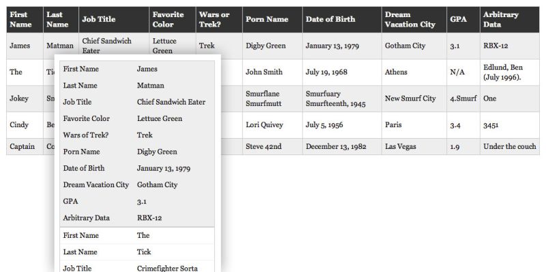Click Lettuce Green in the stacked card
This screenshot has width=546, height=272.
(x=160, y=118)
